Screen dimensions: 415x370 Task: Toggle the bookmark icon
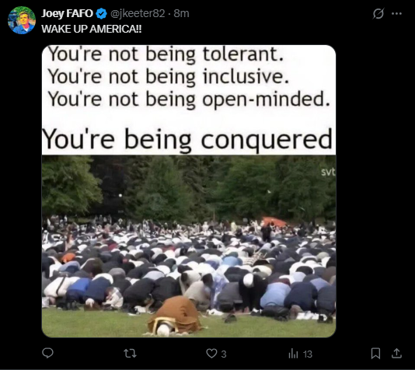375,354
